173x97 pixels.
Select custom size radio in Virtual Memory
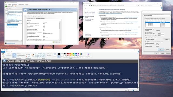[x=145, y=32]
